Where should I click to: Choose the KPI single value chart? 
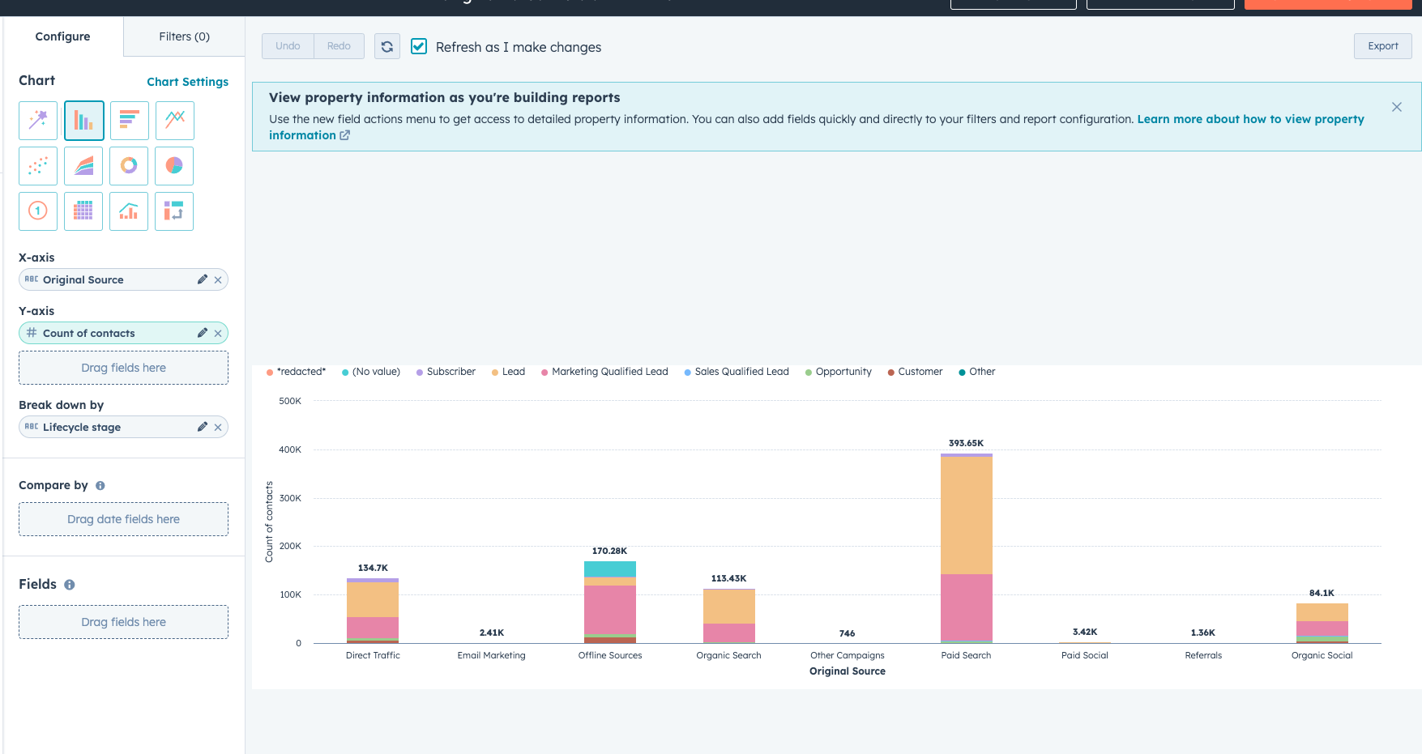pos(37,211)
